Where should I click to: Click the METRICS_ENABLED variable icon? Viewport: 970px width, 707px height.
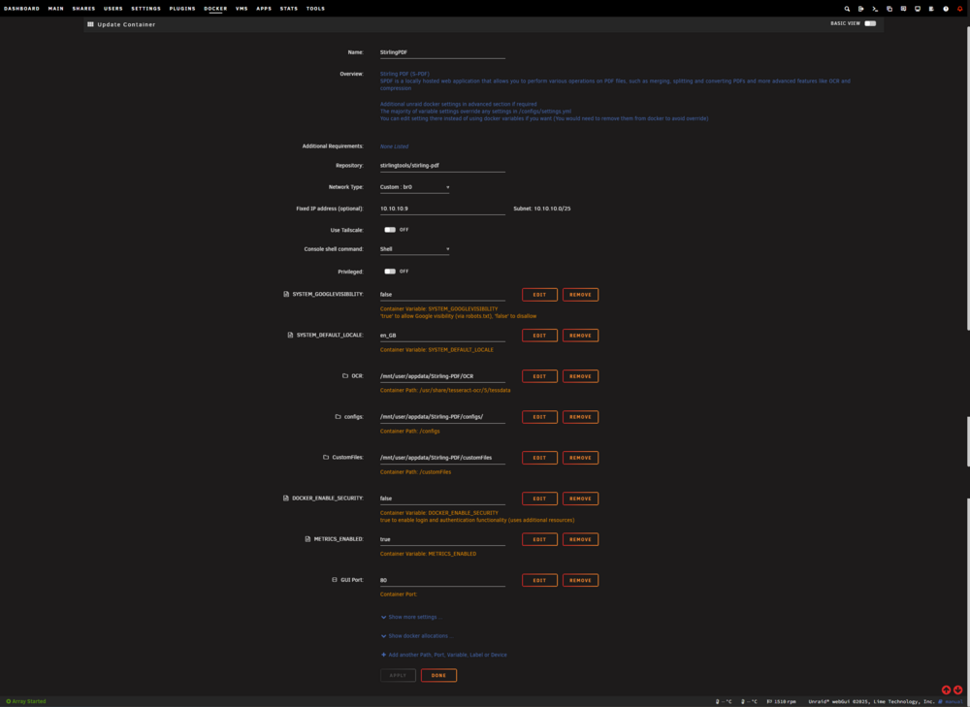pyautogui.click(x=307, y=539)
